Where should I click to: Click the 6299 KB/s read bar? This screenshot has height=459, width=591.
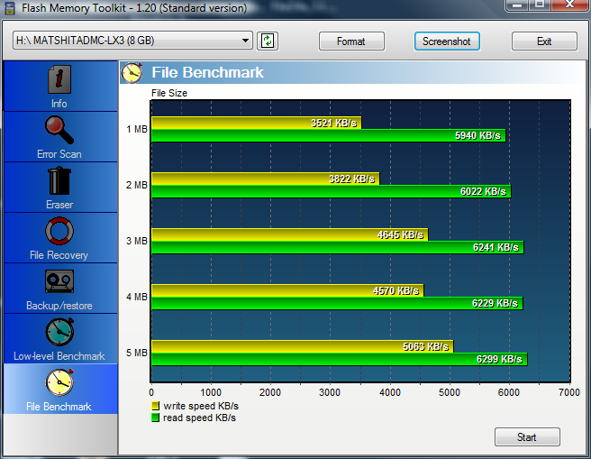(x=340, y=359)
